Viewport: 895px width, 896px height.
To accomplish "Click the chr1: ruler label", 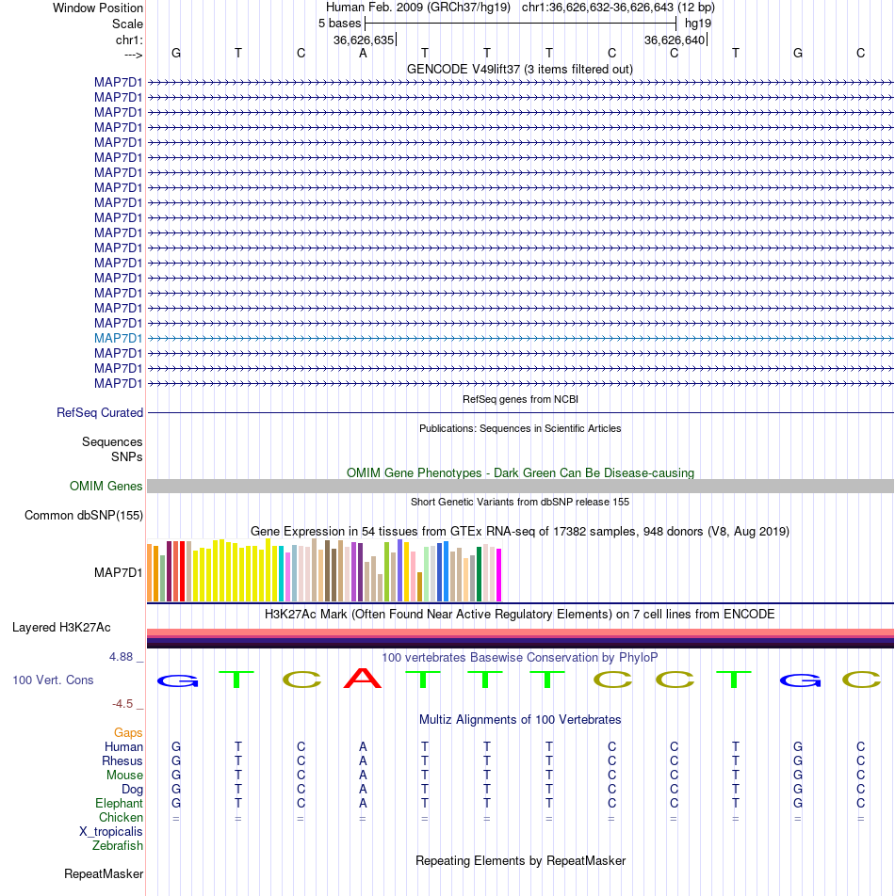I will [x=129, y=40].
